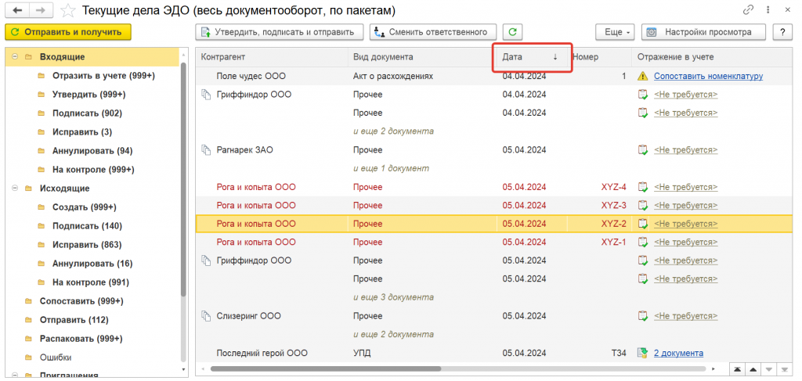Click the document icon next to «2 документа»
The width and height of the screenshot is (802, 381).
tap(642, 354)
